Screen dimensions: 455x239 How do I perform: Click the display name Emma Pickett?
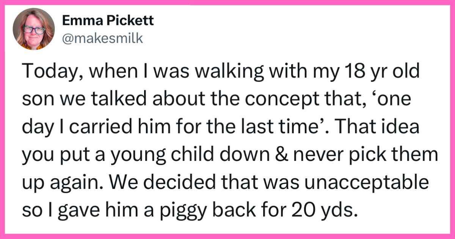tap(107, 21)
